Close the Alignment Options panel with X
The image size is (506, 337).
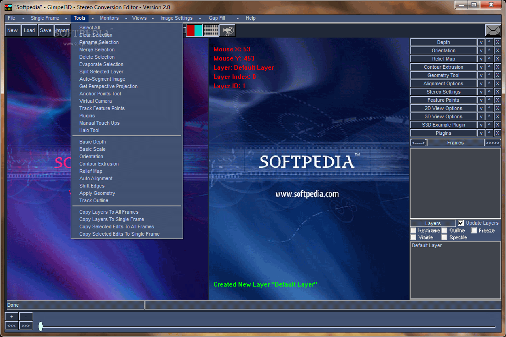[x=497, y=83]
